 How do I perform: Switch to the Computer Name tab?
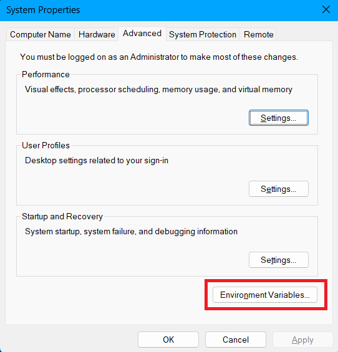click(x=41, y=34)
